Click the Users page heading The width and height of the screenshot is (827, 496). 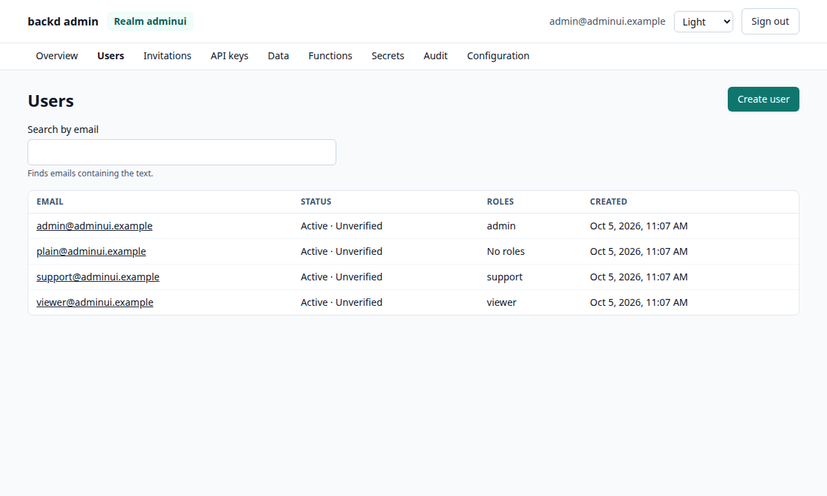click(x=50, y=101)
